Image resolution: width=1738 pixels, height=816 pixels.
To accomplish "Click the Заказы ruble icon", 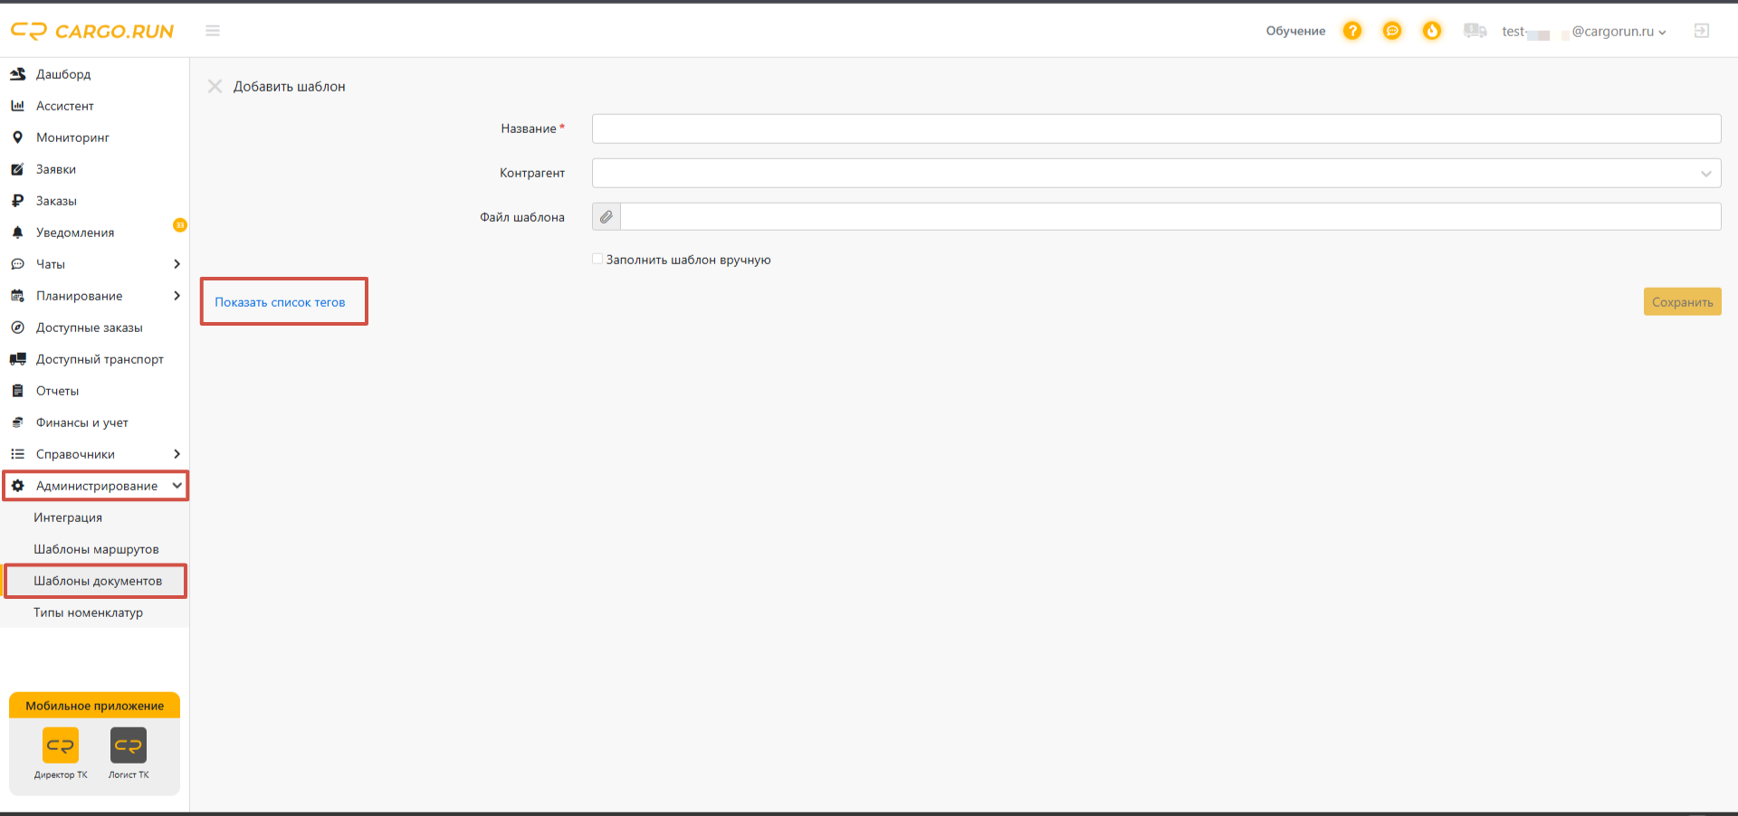I will click(x=17, y=201).
